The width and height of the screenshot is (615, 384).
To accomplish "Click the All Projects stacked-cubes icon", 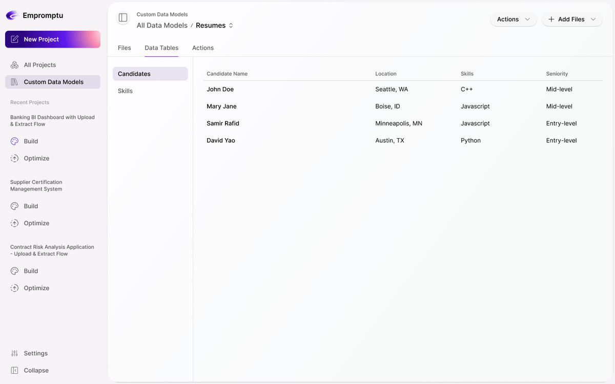I will click(14, 65).
